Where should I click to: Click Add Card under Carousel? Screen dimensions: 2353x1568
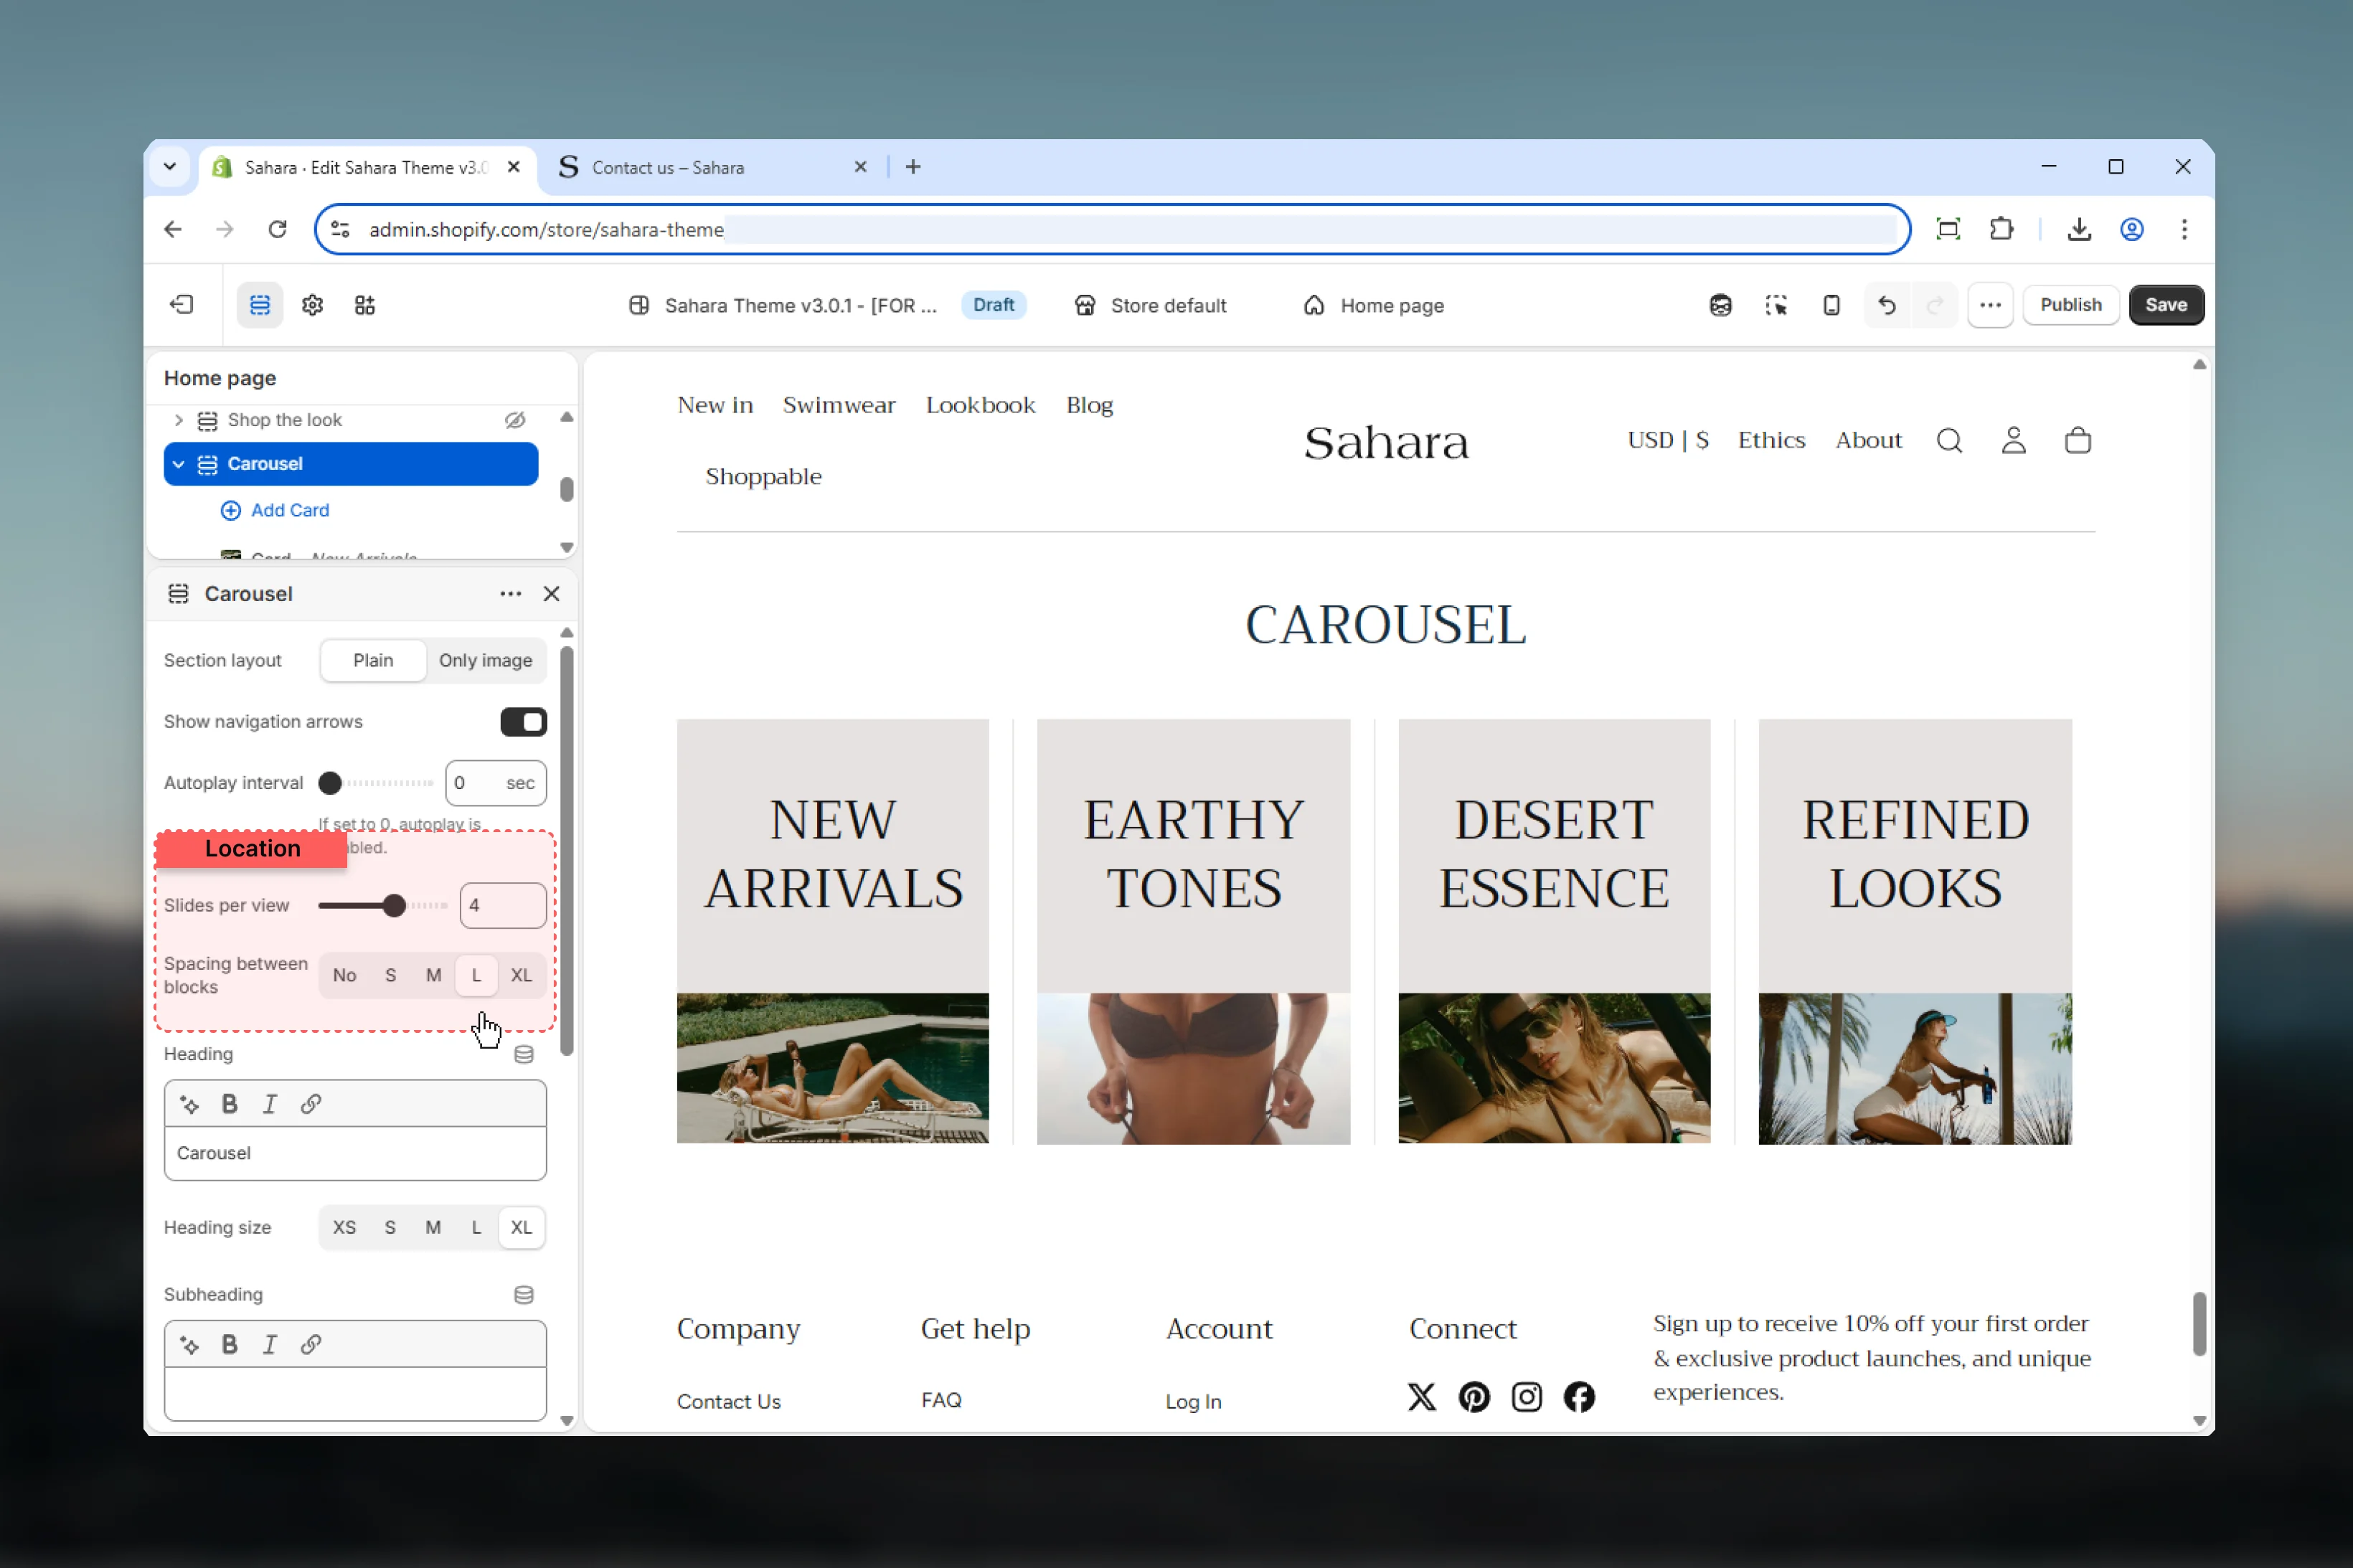click(x=275, y=510)
